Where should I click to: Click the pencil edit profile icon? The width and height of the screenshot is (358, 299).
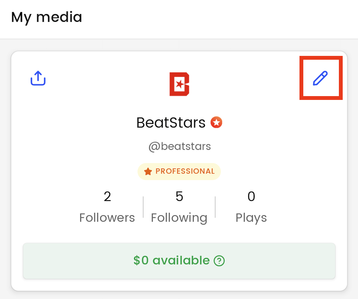click(321, 78)
